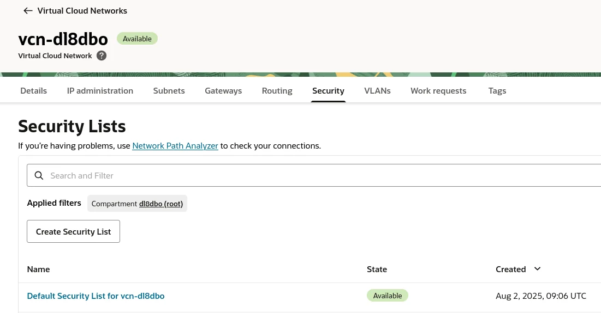The height and width of the screenshot is (313, 601).
Task: Open the Virtual Cloud Network help icon
Action: pyautogui.click(x=102, y=56)
